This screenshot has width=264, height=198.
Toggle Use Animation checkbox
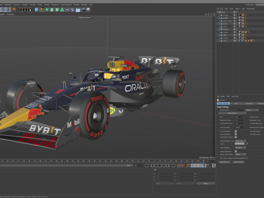(236, 131)
